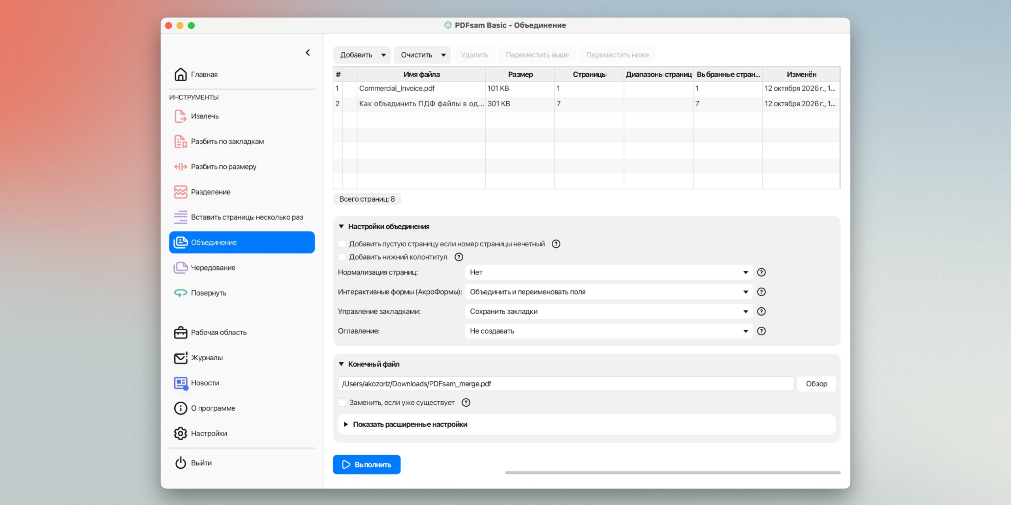The width and height of the screenshot is (1011, 505).
Task: Expand the Добавить button arrow menu
Action: coord(383,55)
